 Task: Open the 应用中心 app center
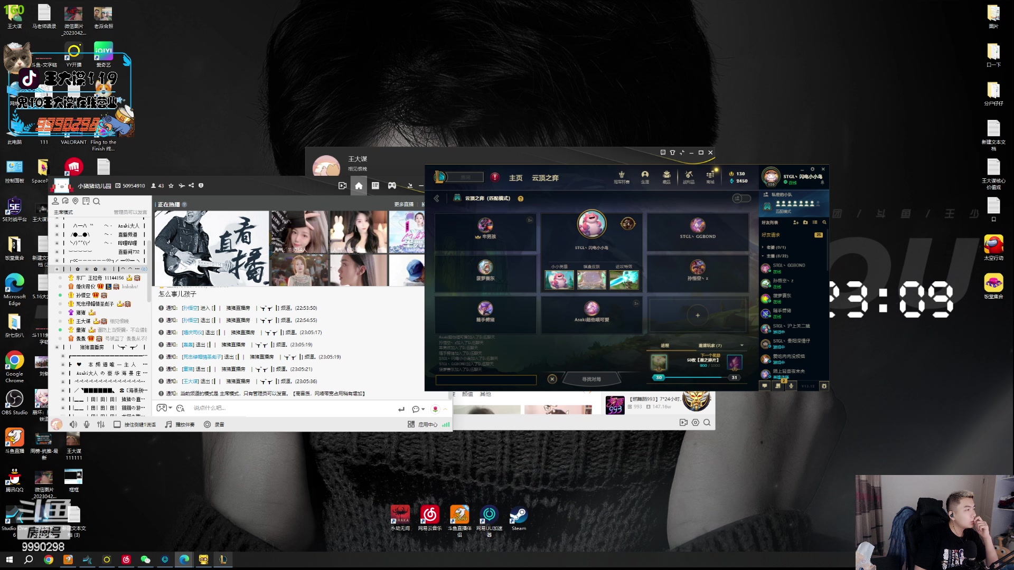point(422,424)
